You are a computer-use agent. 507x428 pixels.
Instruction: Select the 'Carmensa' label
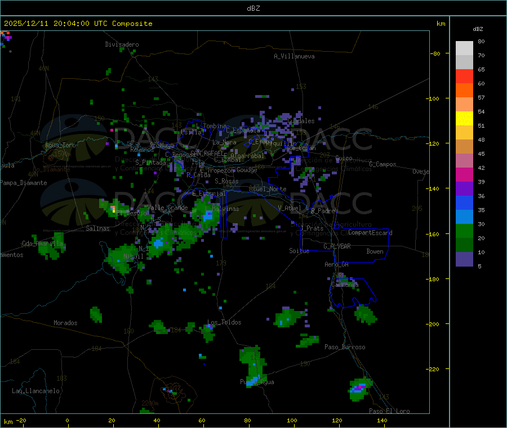[345, 285]
